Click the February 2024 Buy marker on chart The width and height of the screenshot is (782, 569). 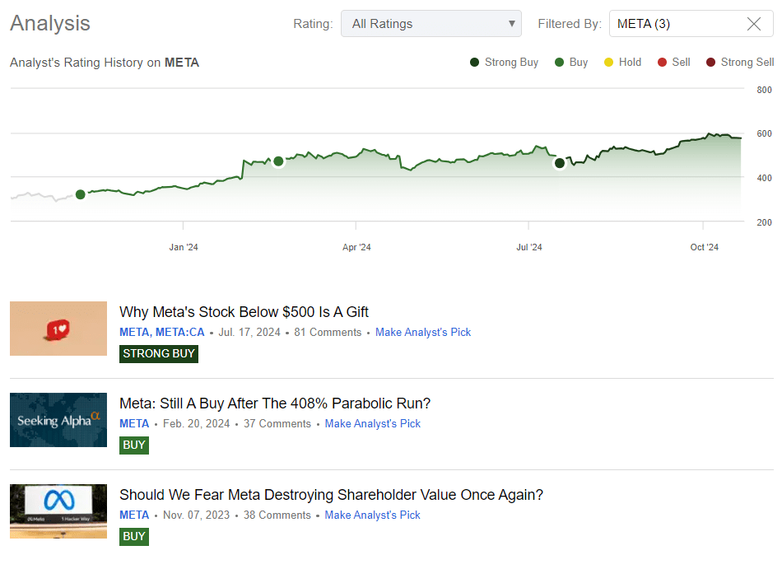pyautogui.click(x=278, y=161)
